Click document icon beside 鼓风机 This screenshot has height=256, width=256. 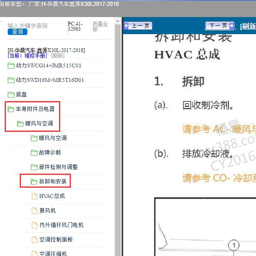(x=34, y=211)
